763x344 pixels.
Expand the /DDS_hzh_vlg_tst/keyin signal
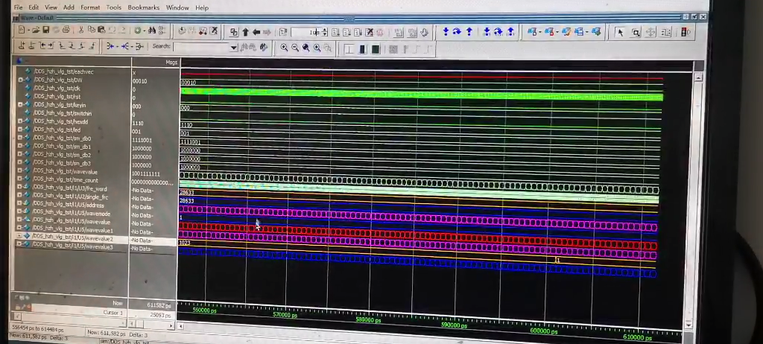click(20, 104)
